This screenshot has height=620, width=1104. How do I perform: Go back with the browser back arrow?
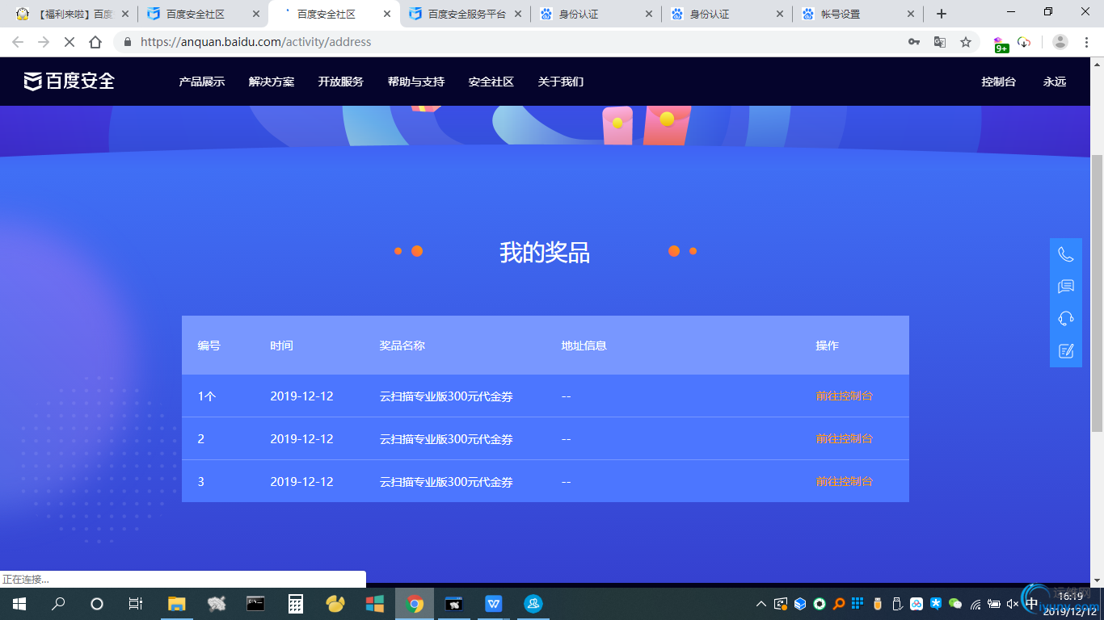click(x=18, y=42)
